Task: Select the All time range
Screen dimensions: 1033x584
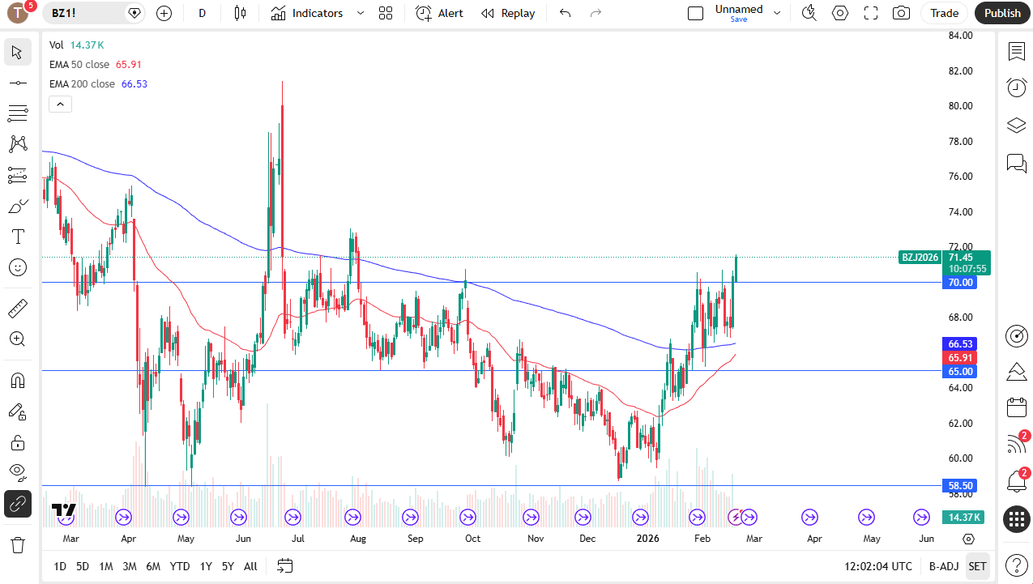Action: pos(250,566)
